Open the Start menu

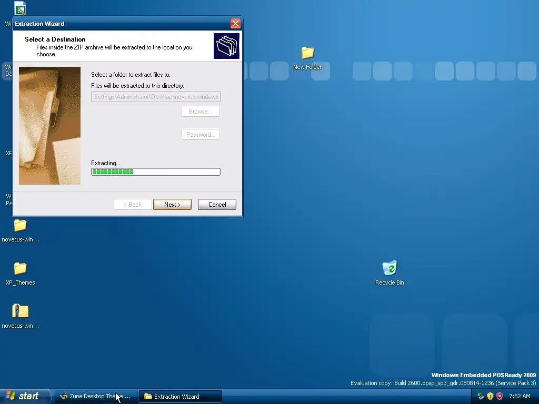(x=24, y=396)
